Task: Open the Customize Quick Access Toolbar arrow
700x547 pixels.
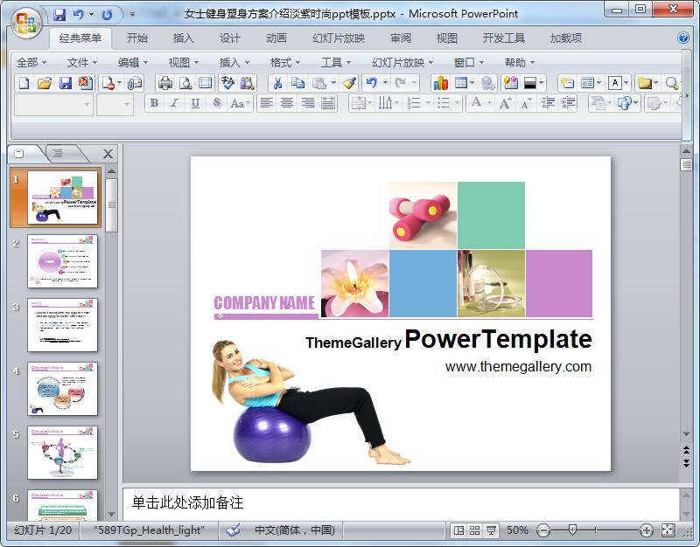Action: [133, 15]
